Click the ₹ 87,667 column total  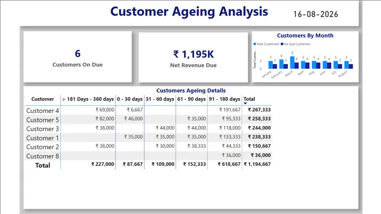pyautogui.click(x=133, y=164)
